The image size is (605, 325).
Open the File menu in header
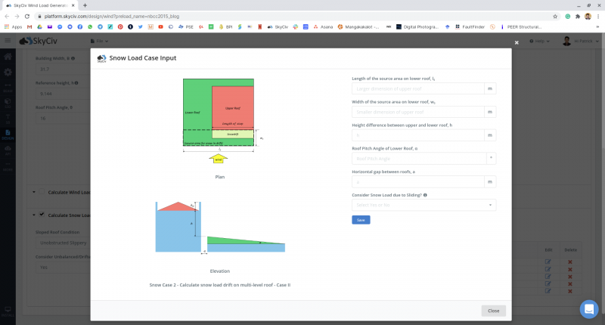click(x=99, y=40)
